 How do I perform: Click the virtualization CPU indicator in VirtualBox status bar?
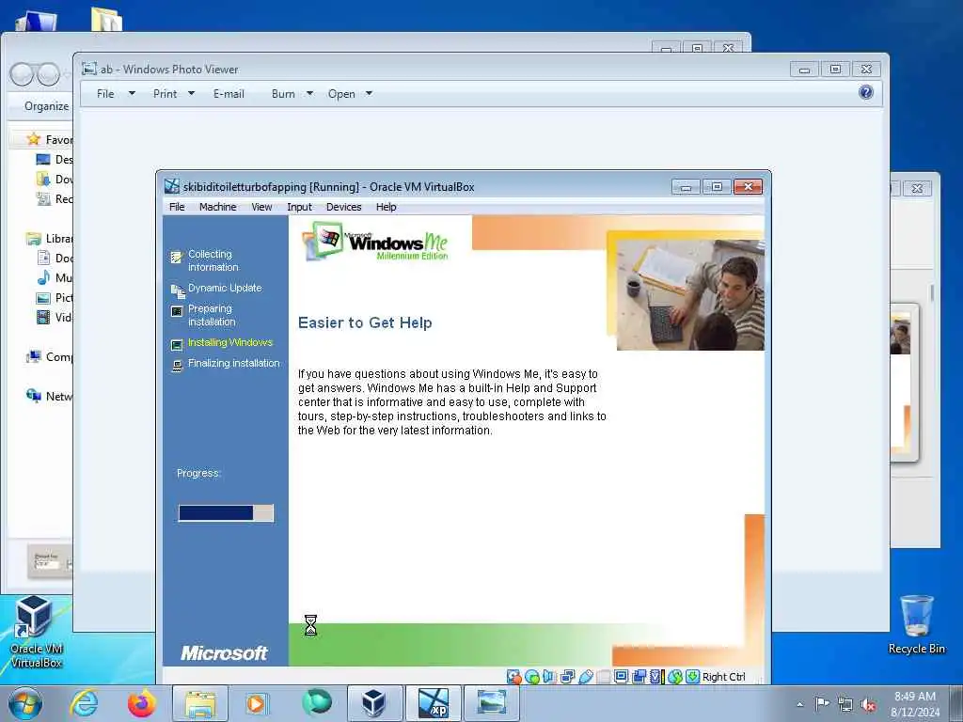tap(656, 677)
